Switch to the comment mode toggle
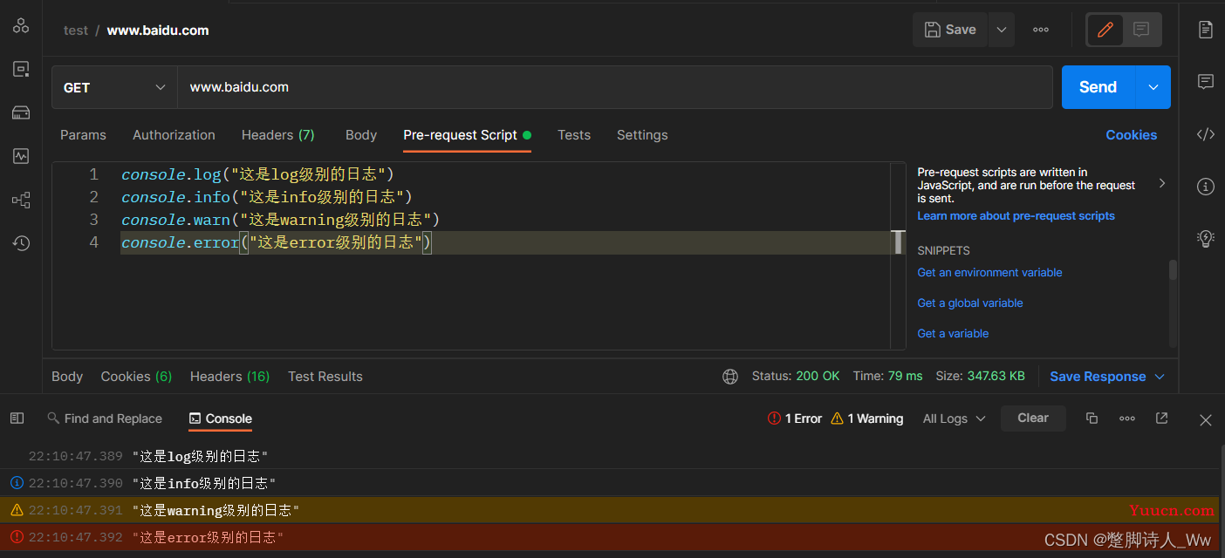The width and height of the screenshot is (1225, 558). 1141,30
